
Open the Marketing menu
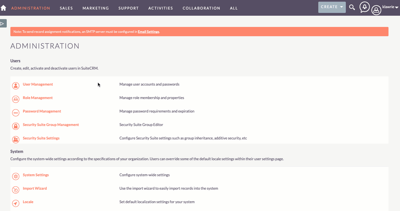coord(96,8)
